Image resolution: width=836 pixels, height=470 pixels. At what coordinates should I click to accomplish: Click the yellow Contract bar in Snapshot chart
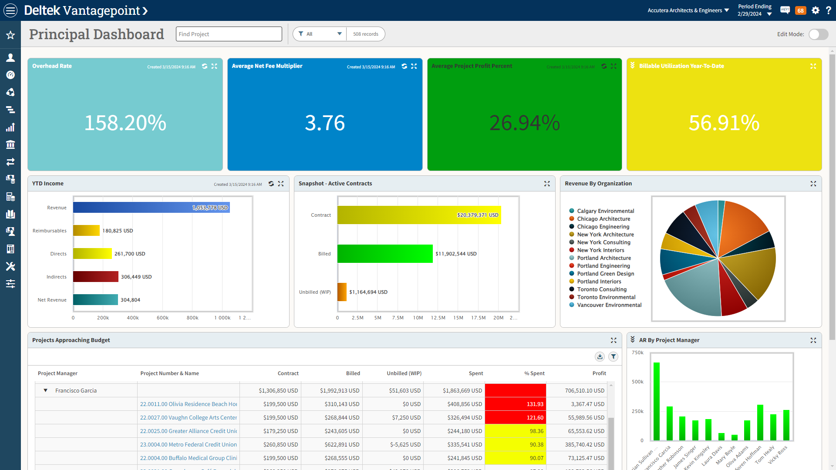pyautogui.click(x=419, y=215)
